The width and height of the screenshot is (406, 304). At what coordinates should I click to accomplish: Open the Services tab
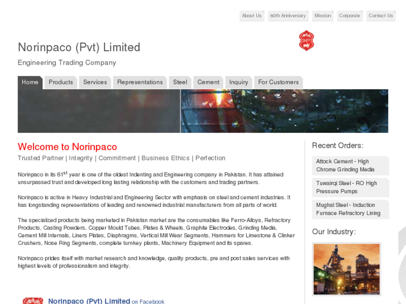point(95,82)
